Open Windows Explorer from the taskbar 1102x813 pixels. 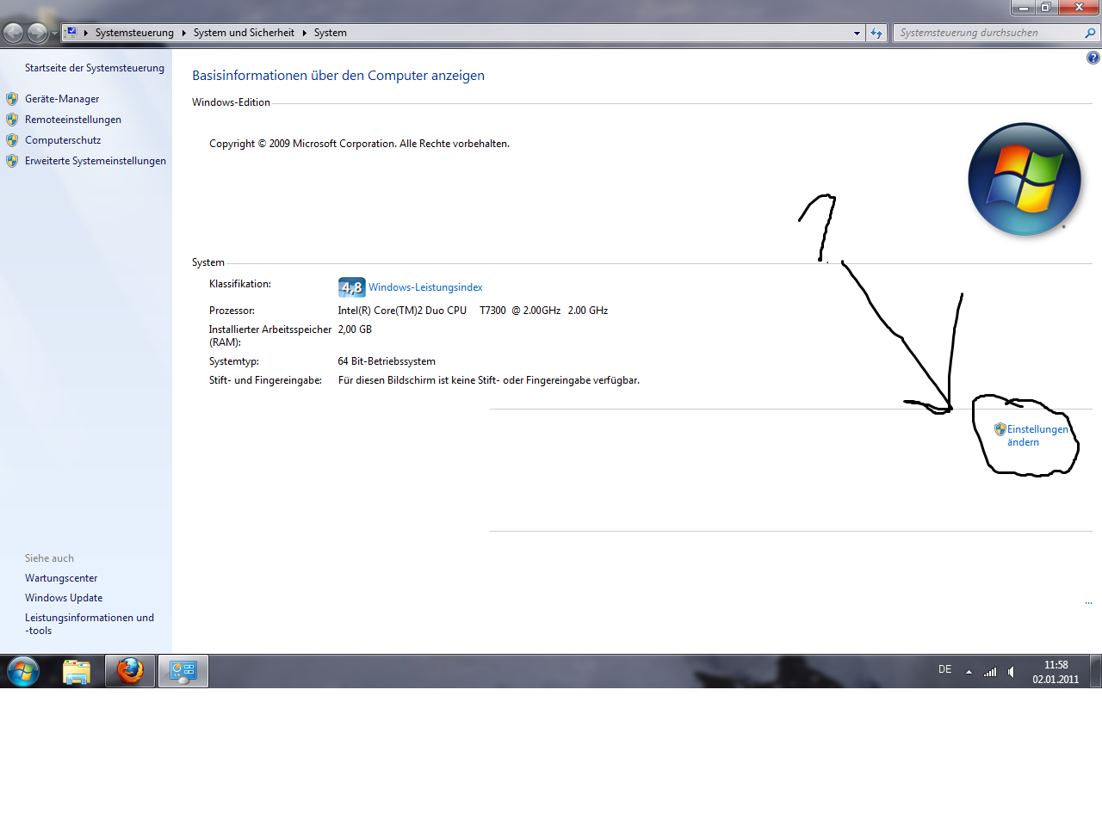pyautogui.click(x=77, y=671)
